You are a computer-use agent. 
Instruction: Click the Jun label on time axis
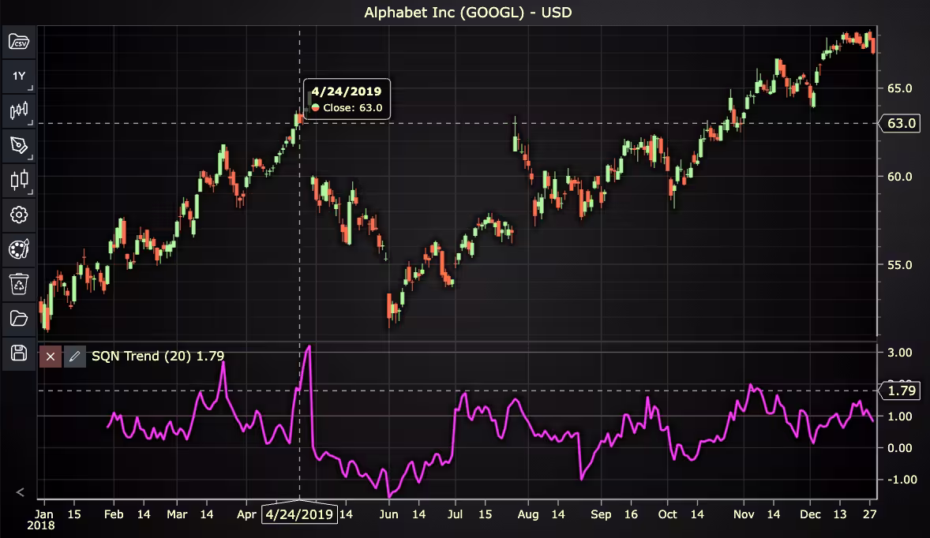(x=388, y=514)
